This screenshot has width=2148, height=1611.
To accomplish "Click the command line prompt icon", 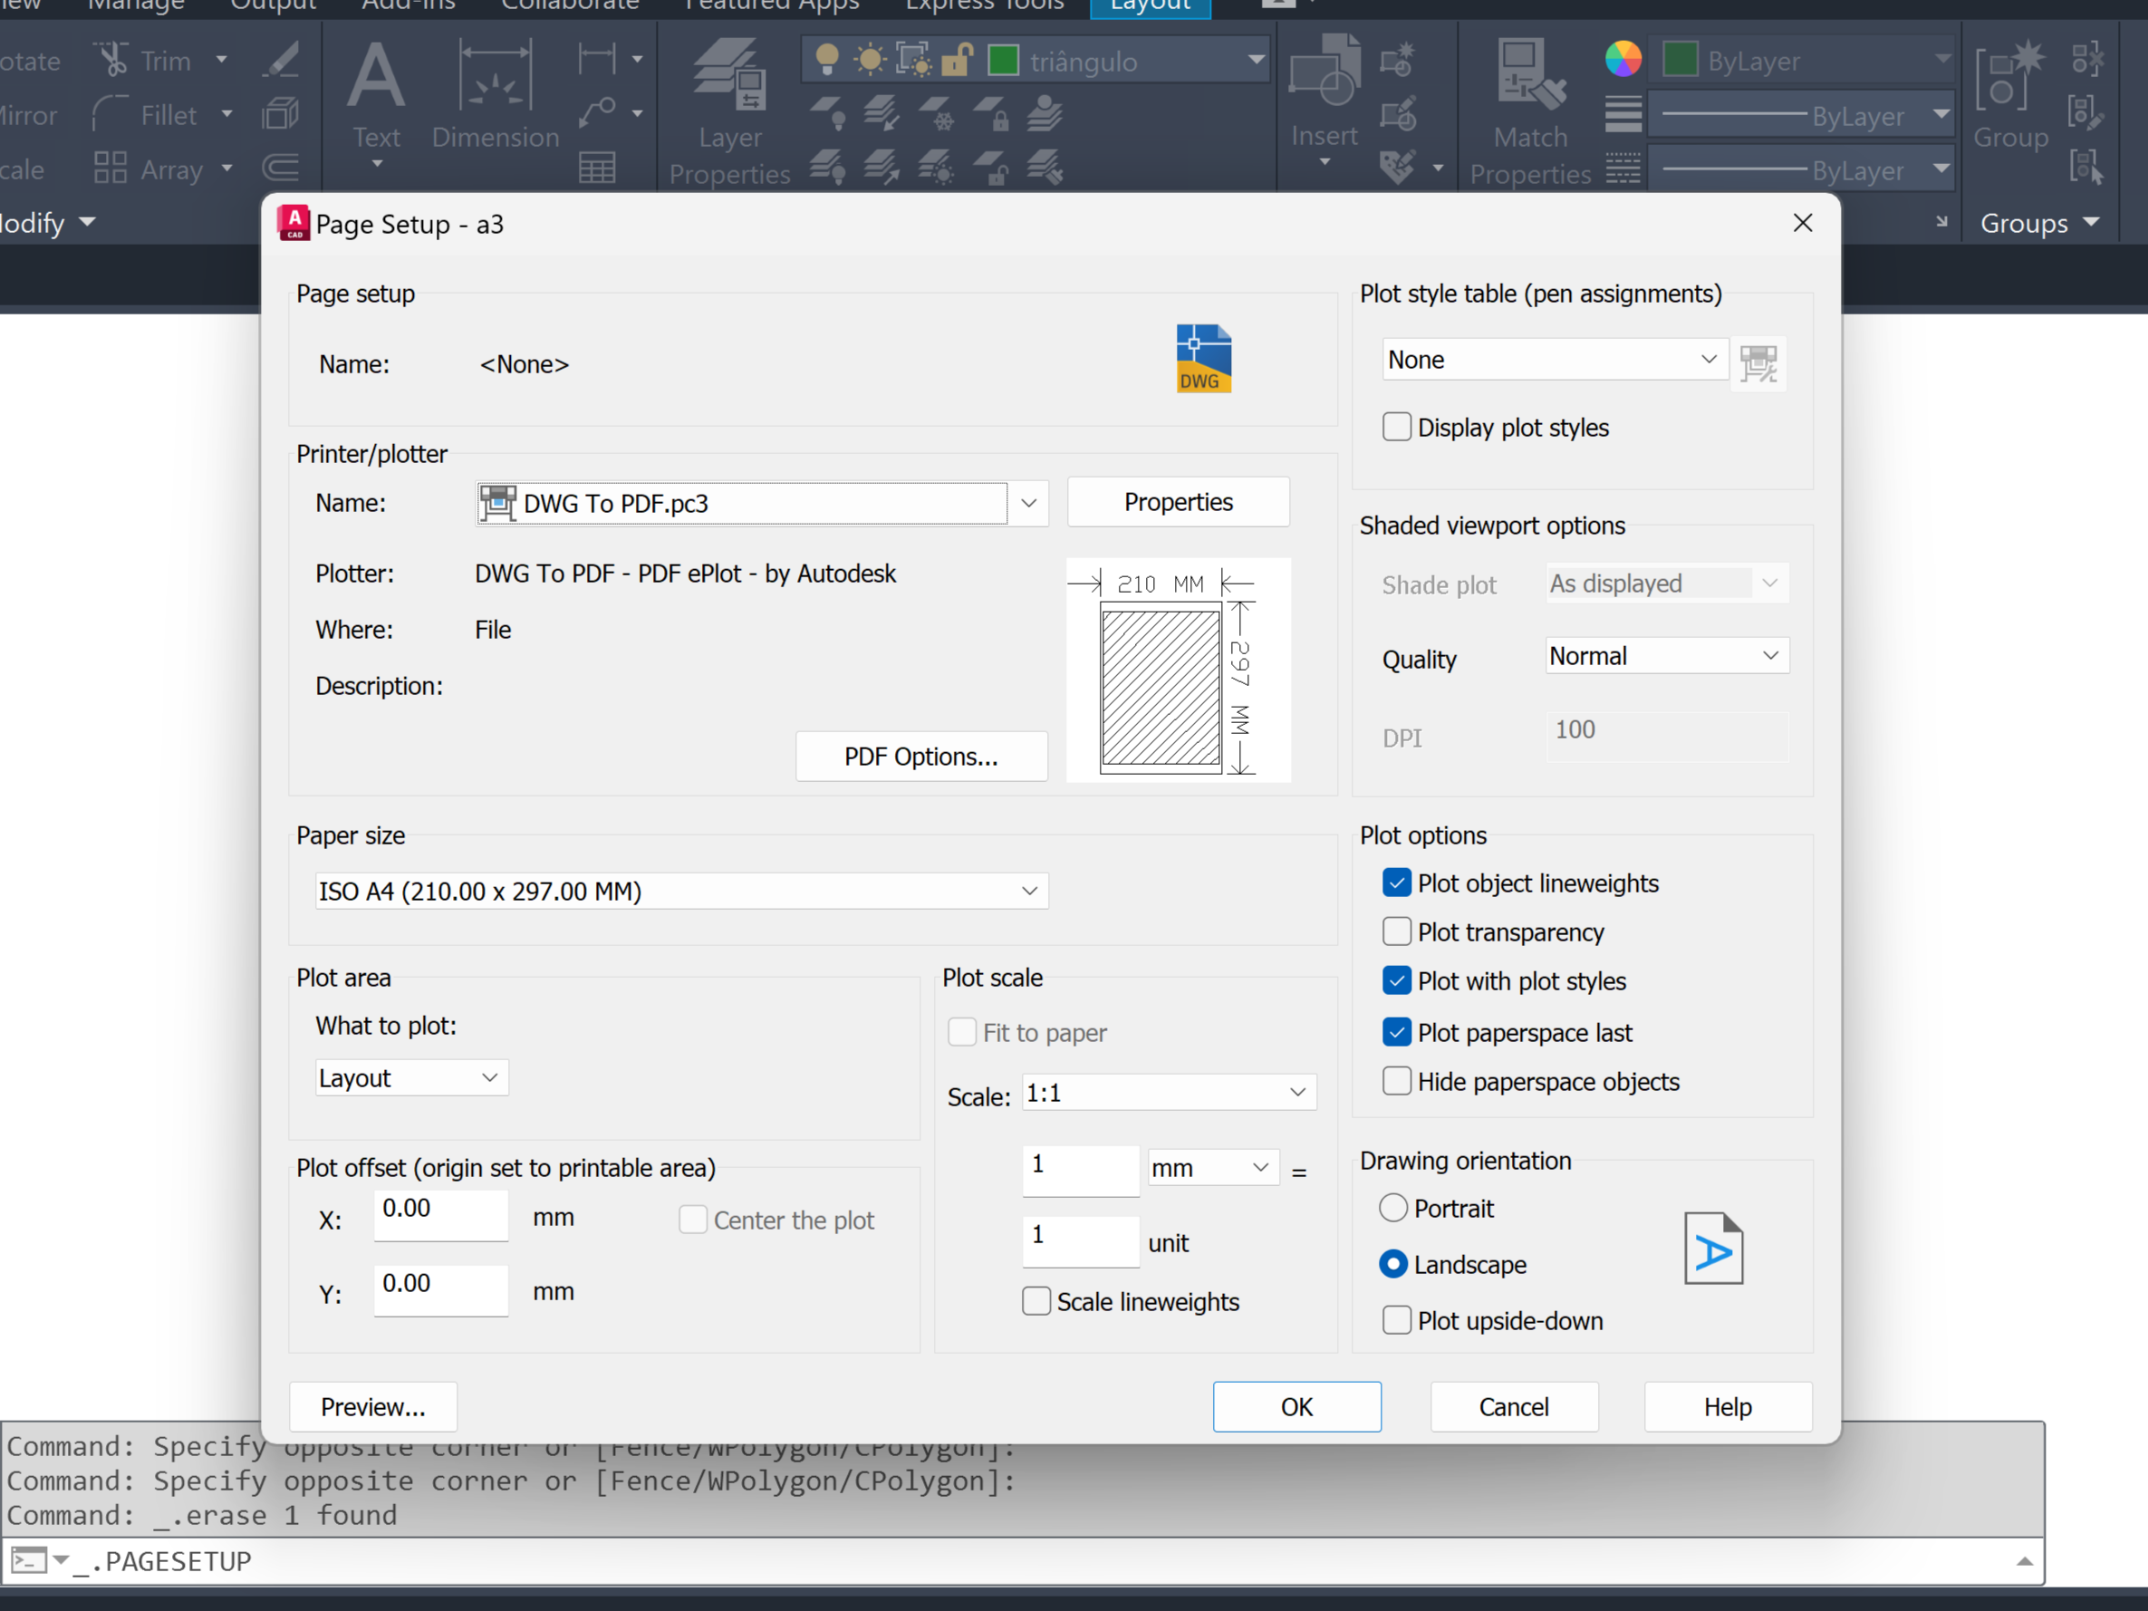I will click(28, 1560).
